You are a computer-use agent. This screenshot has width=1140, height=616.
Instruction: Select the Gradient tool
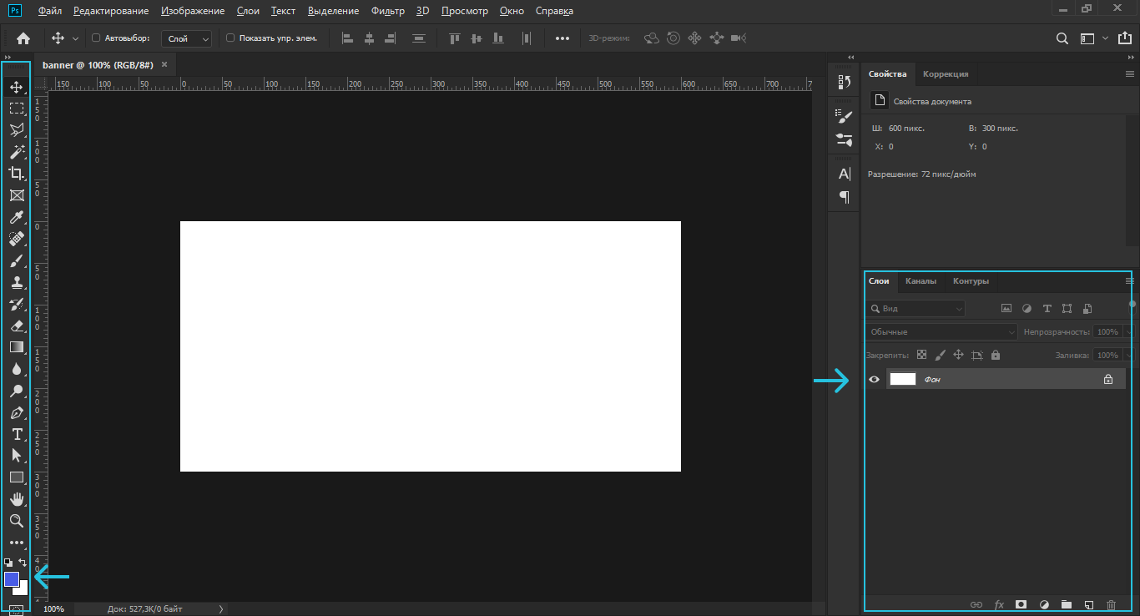(17, 347)
